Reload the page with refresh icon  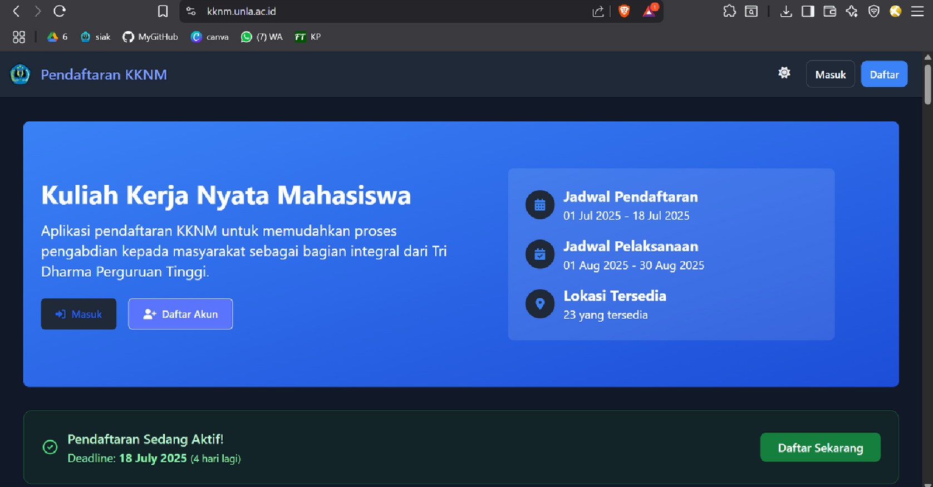(60, 11)
